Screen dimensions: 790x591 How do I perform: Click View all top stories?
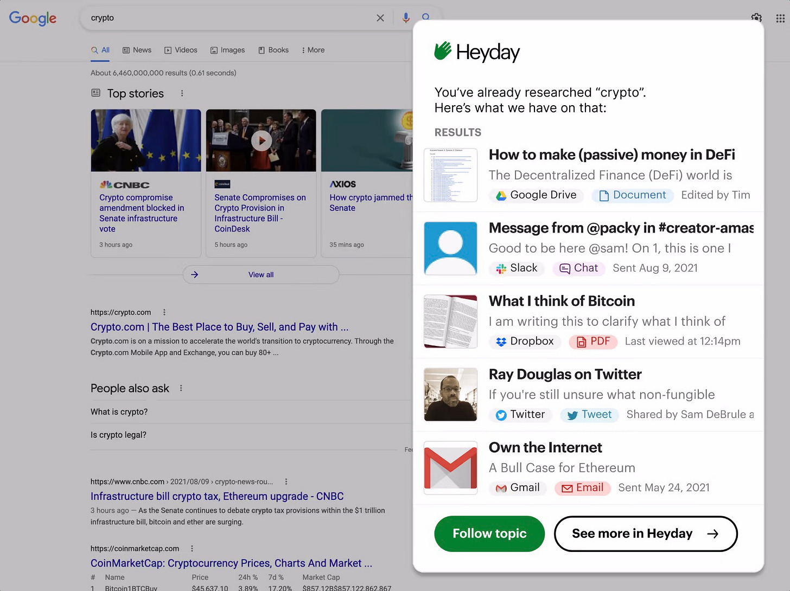261,275
